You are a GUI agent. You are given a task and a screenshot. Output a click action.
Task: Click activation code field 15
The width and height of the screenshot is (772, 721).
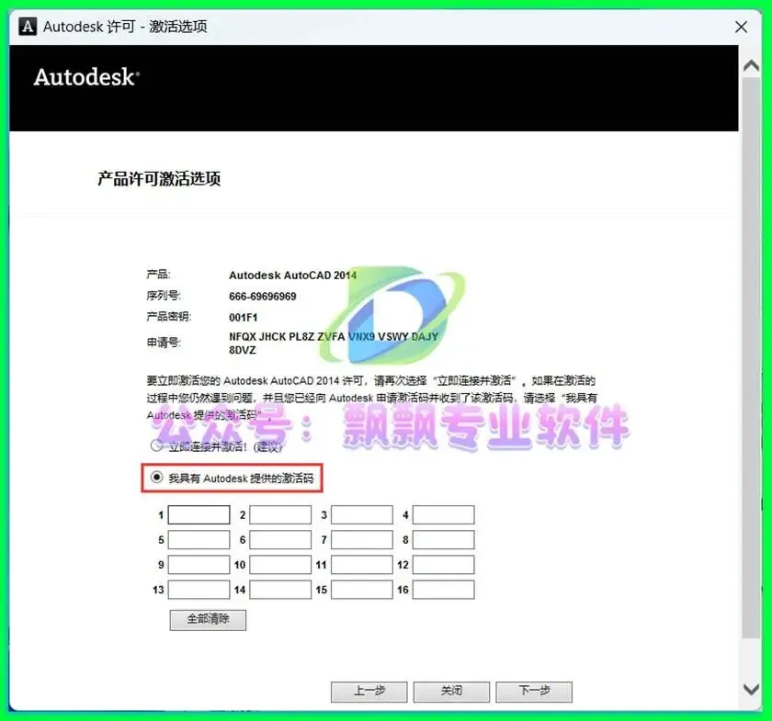[362, 590]
